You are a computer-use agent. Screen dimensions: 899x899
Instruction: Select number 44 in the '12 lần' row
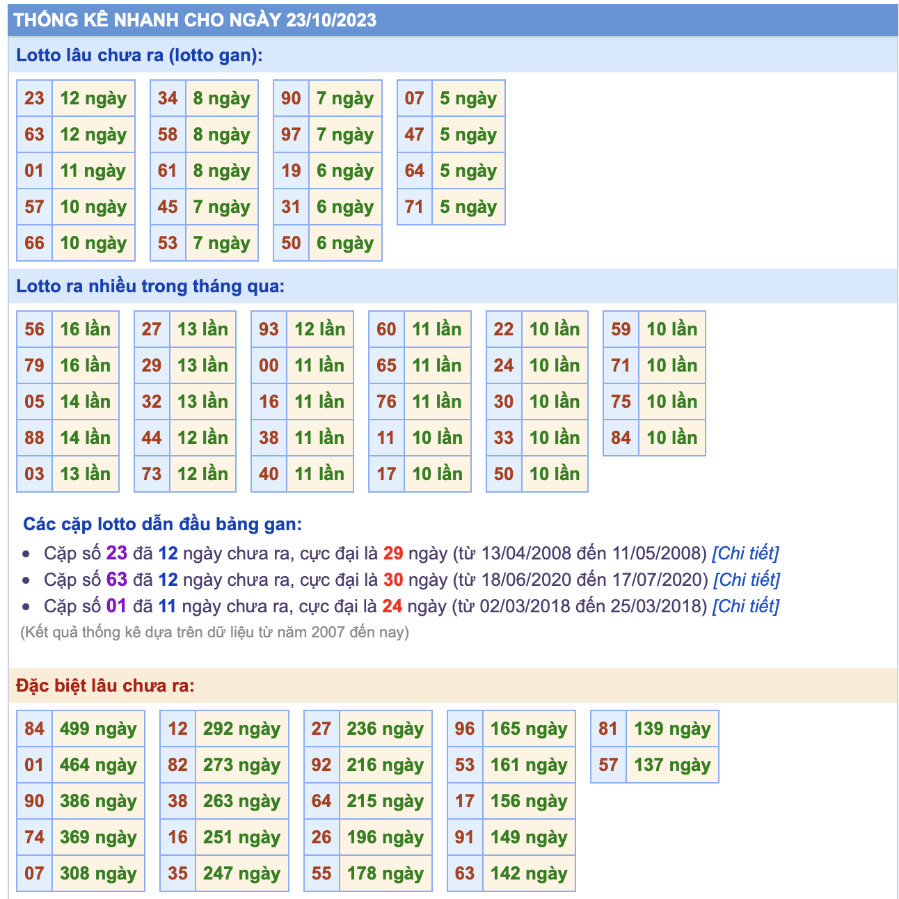click(152, 438)
